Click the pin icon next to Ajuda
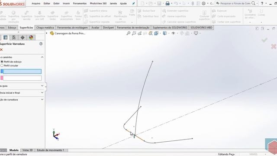Image resolution: width=277 pixels, height=156 pixels. point(134,3)
